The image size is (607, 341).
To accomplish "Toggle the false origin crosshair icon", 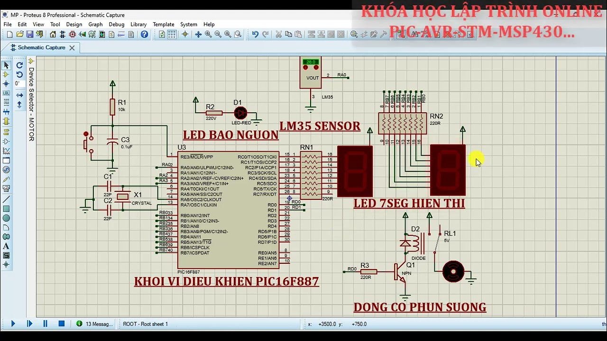I will click(185, 34).
